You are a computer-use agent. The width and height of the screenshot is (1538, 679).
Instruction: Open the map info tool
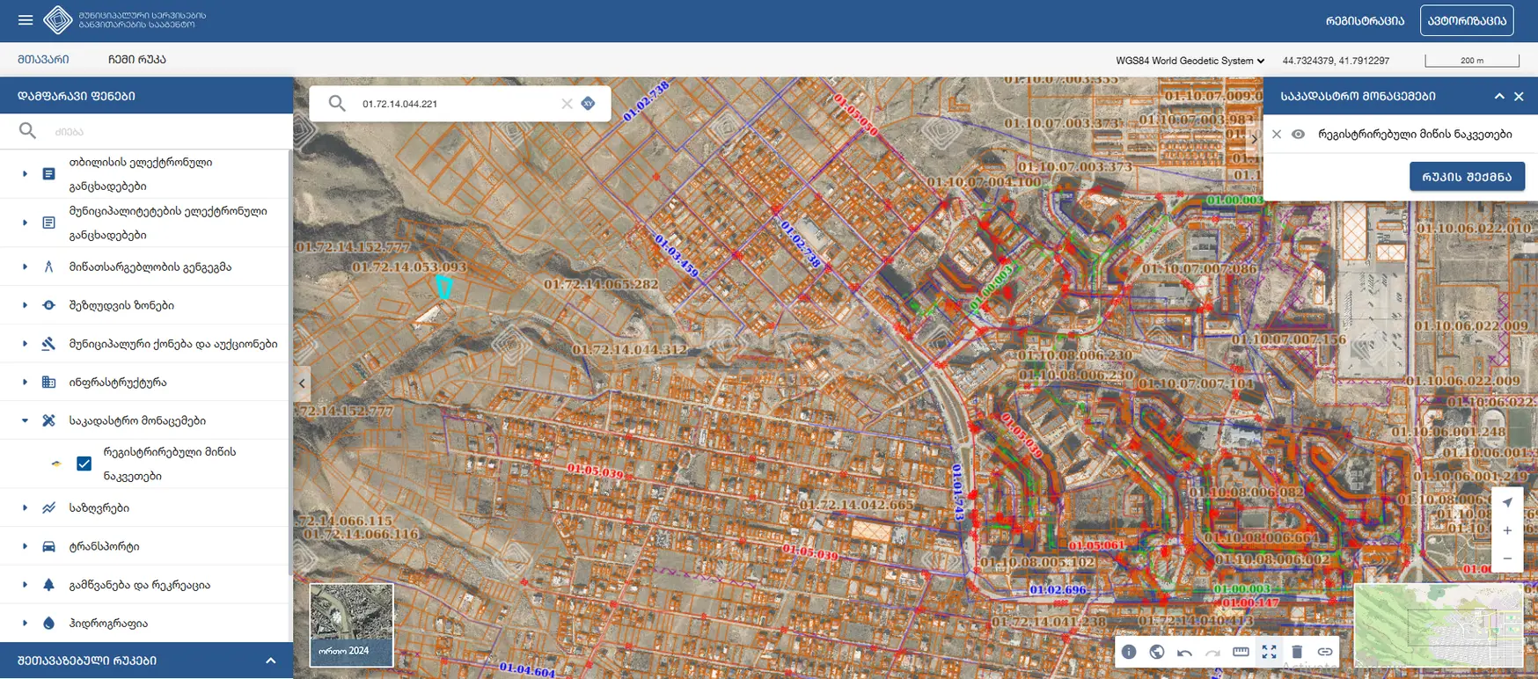point(1129,652)
